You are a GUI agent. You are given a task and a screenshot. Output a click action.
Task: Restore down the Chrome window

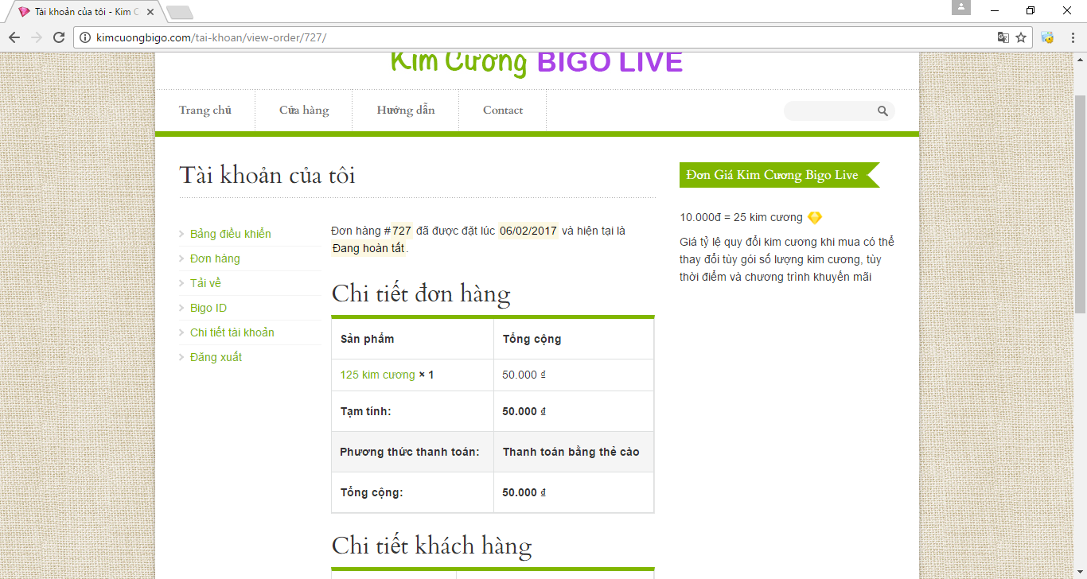pos(1031,10)
